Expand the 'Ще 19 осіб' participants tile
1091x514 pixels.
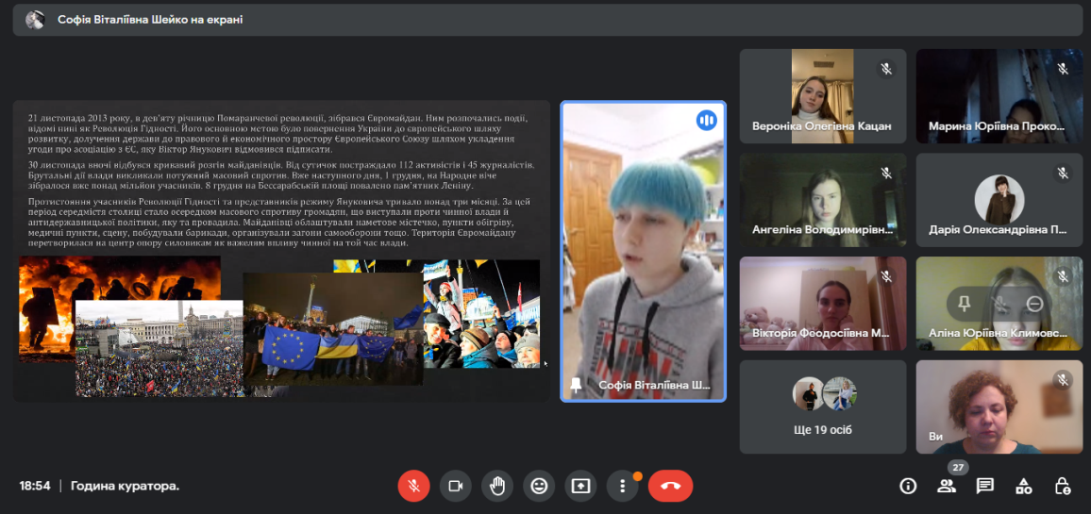(x=823, y=406)
